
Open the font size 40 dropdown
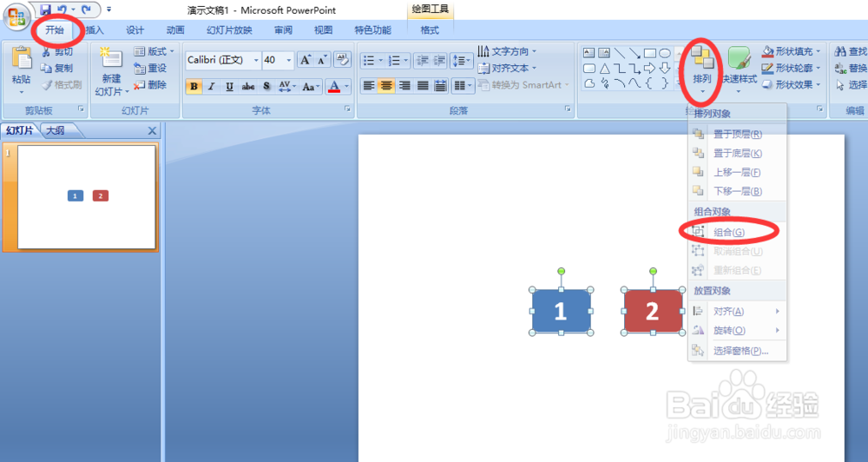pos(288,60)
